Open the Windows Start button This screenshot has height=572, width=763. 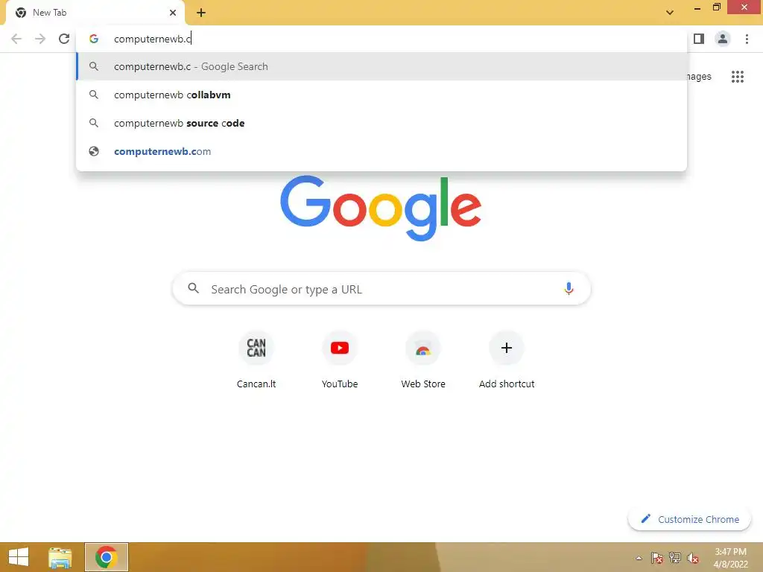pyautogui.click(x=19, y=557)
